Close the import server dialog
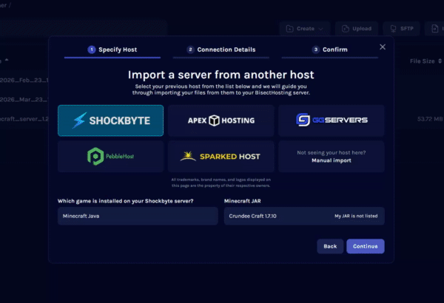 pos(383,47)
